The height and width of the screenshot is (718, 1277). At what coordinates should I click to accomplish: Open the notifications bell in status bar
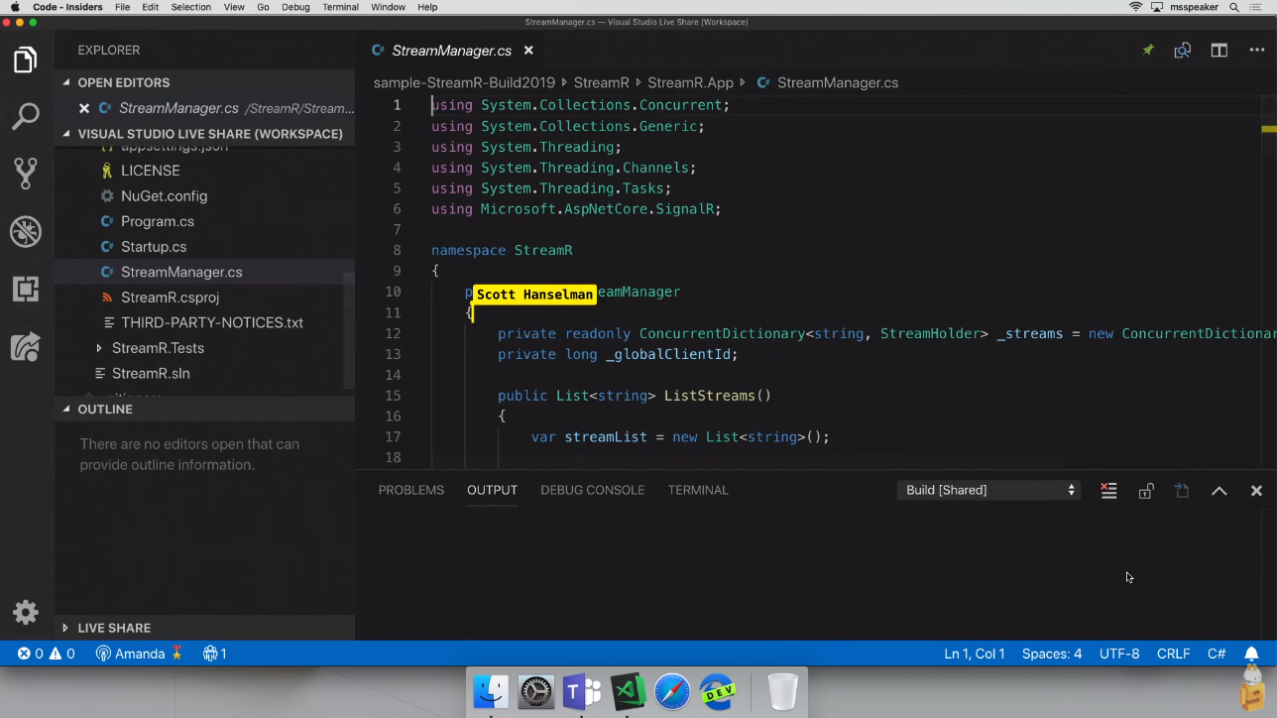1251,654
